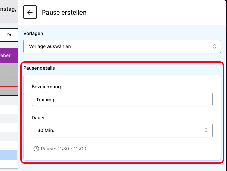Viewport: 227px width, 171px height.
Task: Click the red current-time line in the calendar
Action: (8, 86)
